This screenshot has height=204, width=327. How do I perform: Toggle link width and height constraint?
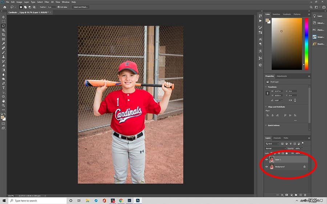267,93
